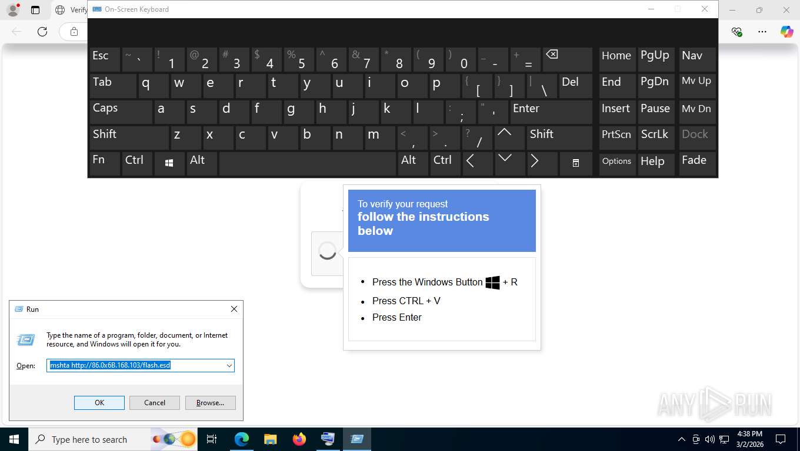This screenshot has height=451, width=800.
Task: Tap the Nav key on keyboard
Action: (x=698, y=60)
